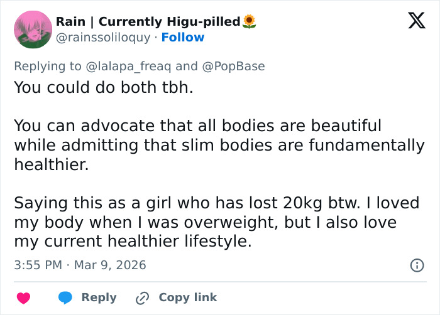440x315 pixels.
Task: Visit the @PopBase mention
Action: pos(233,66)
